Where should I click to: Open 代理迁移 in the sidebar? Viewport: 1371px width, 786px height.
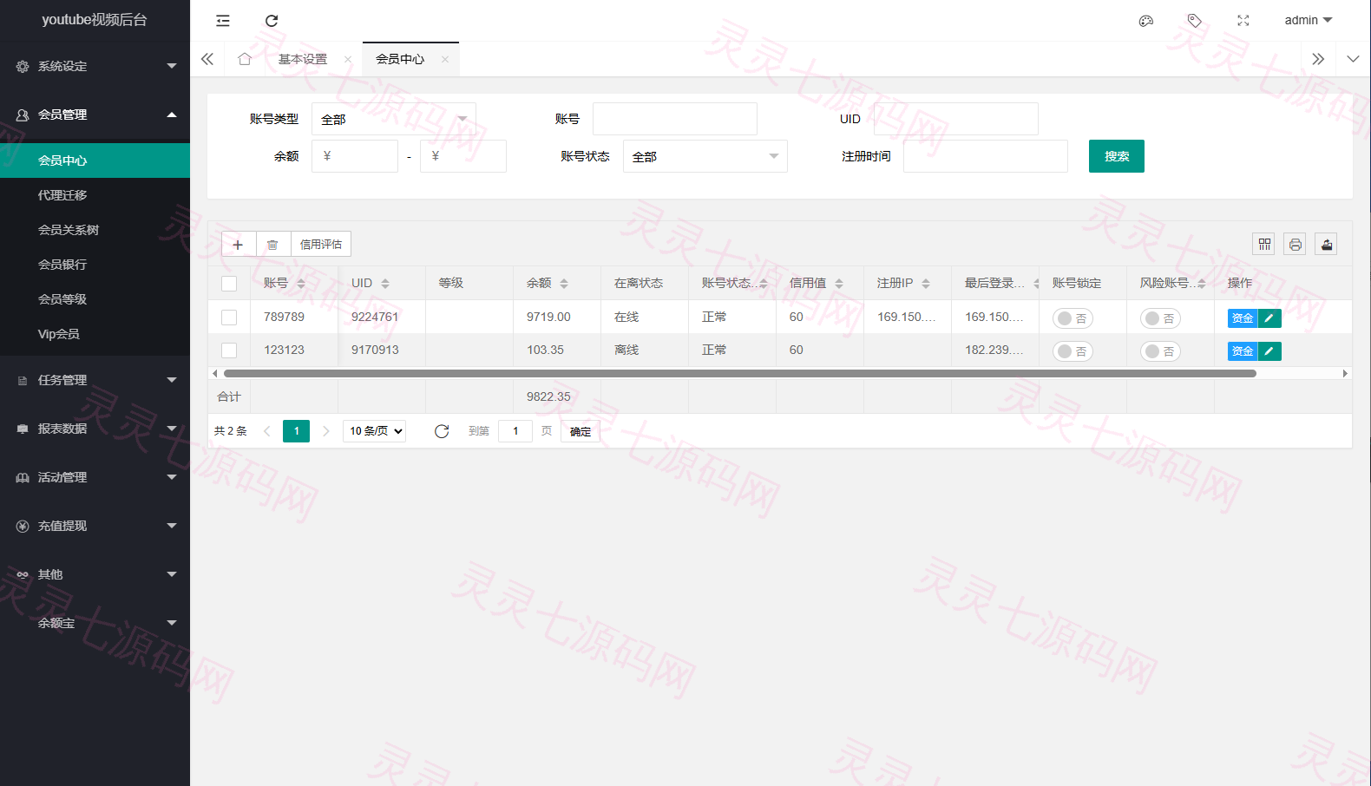click(95, 195)
